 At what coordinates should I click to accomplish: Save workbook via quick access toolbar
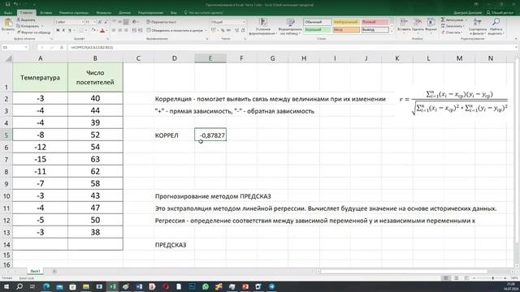pyautogui.click(x=7, y=4)
